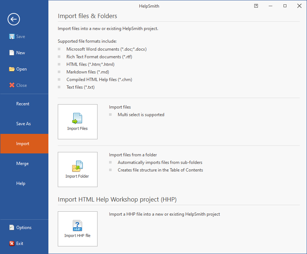The height and width of the screenshot is (254, 307).
Task: Click the Save floppy disk icon
Action: click(x=12, y=37)
